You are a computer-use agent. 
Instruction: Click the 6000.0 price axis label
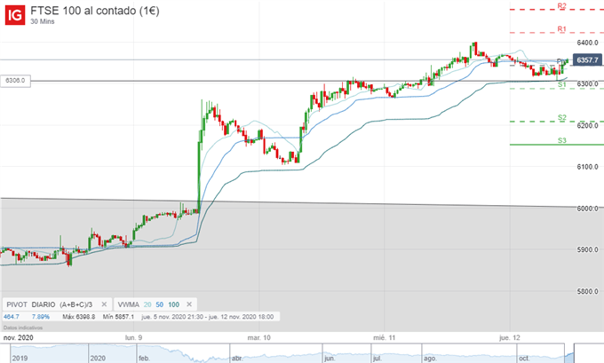click(x=587, y=209)
